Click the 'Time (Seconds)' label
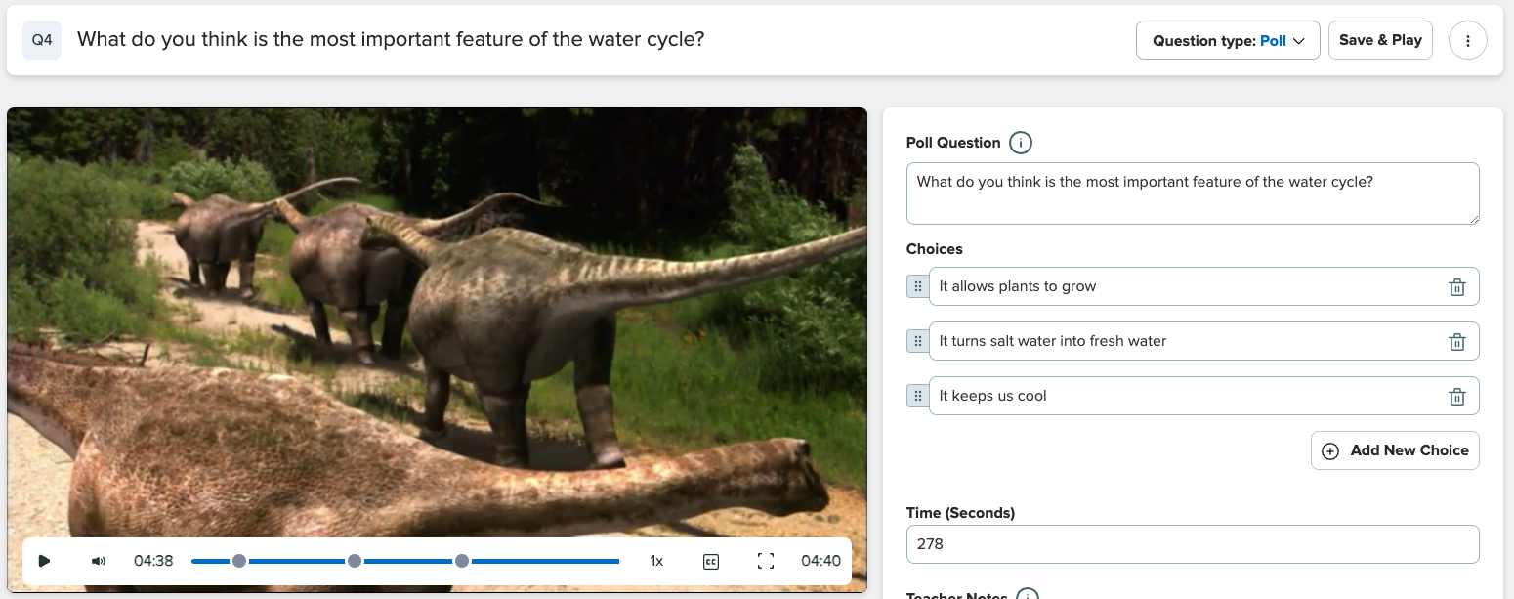The width and height of the screenshot is (1514, 599). click(x=960, y=513)
